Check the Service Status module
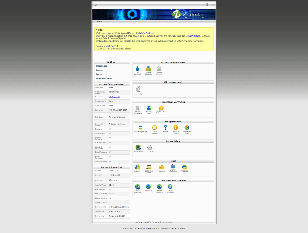This screenshot has width=308, height=233. point(176,130)
